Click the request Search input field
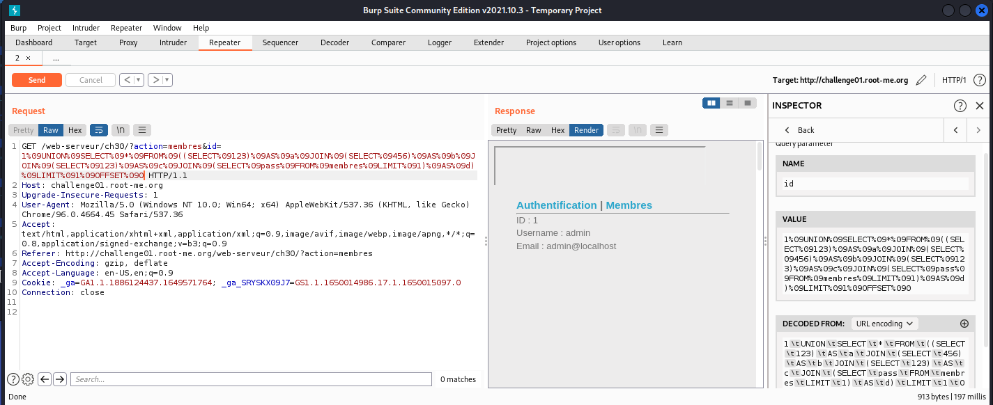The height and width of the screenshot is (405, 993). 251,379
